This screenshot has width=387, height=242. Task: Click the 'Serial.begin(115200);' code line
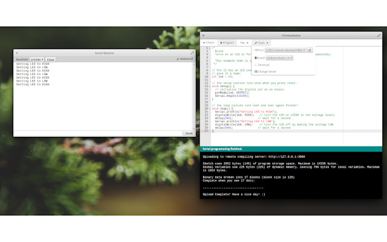(232, 96)
